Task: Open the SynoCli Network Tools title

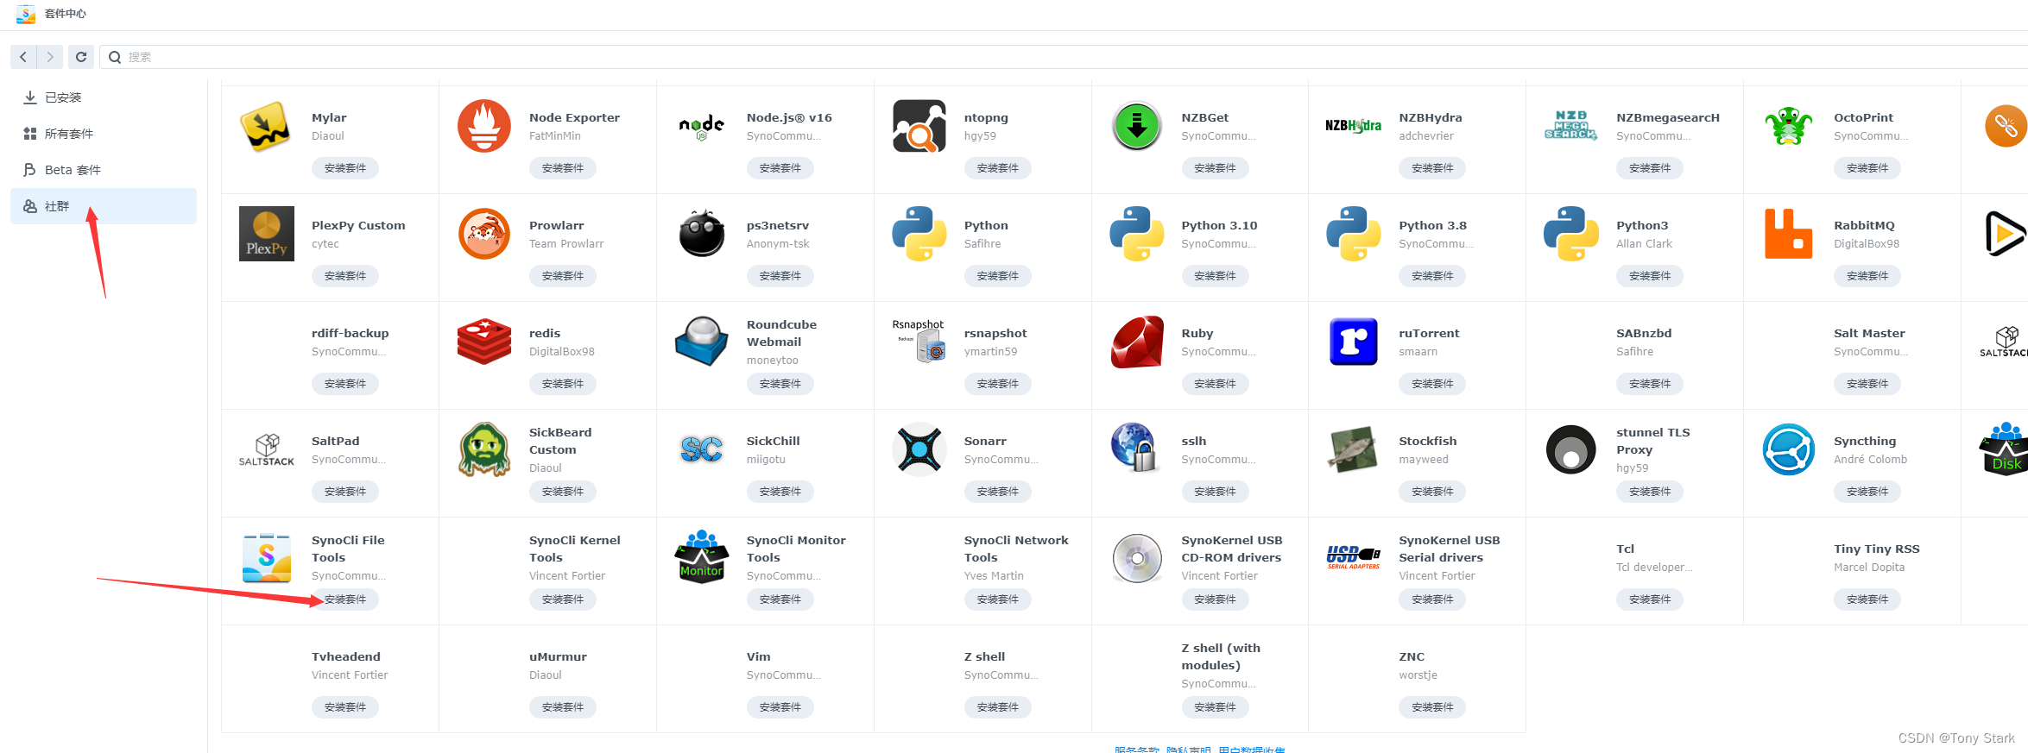Action: (1016, 549)
